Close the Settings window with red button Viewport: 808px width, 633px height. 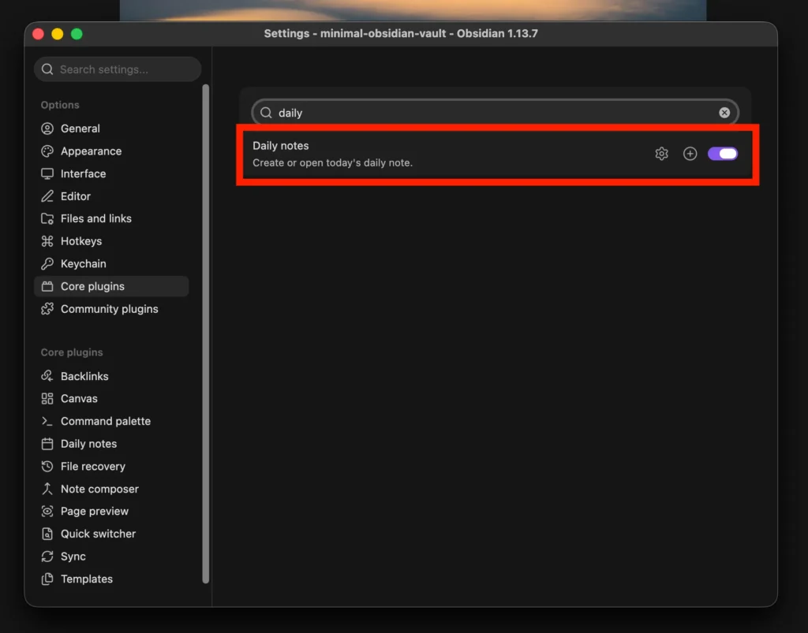(x=38, y=34)
